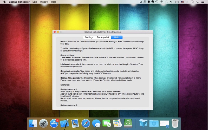Open the Backup disk tab

coord(103,37)
